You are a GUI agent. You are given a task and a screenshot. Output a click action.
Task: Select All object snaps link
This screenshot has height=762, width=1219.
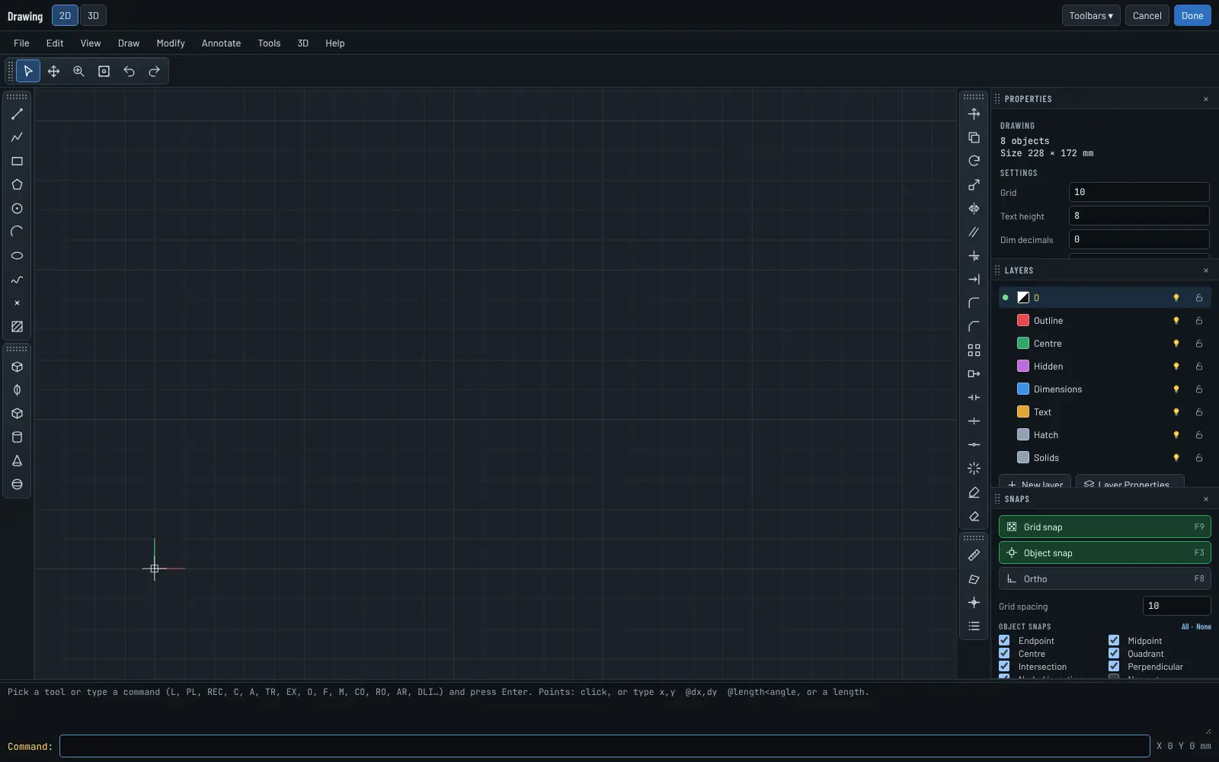point(1185,627)
